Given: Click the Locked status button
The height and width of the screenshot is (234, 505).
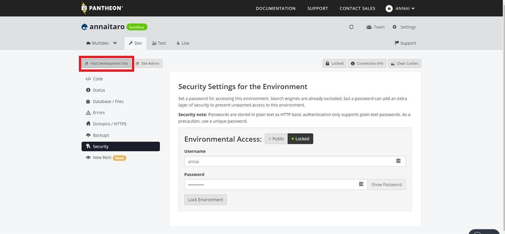Looking at the screenshot, I should pyautogui.click(x=334, y=63).
